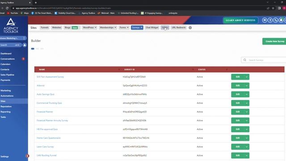The image size is (286, 161).
Task: Open the Conversations unread badge
Action: (x=23, y=59)
